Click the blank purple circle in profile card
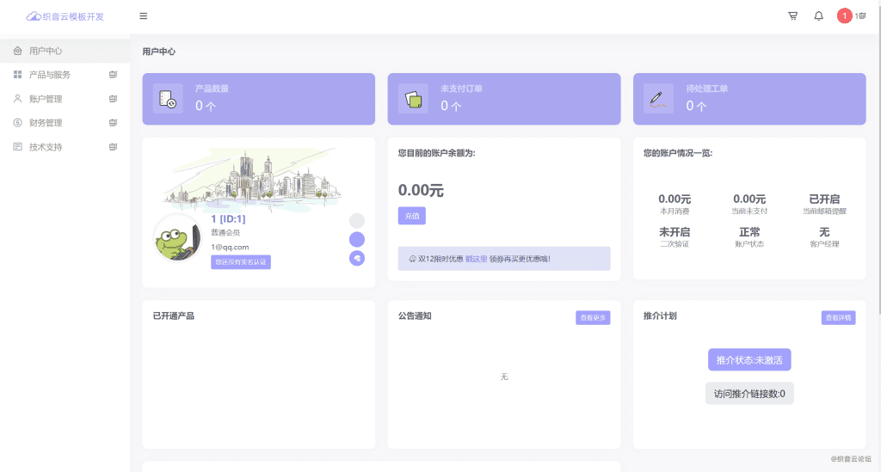 pos(357,240)
